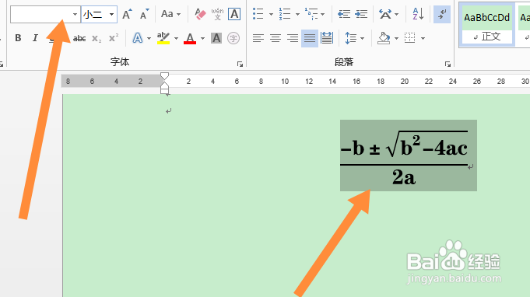Apply distributed alignment icon
The image size is (530, 297).
tap(327, 38)
